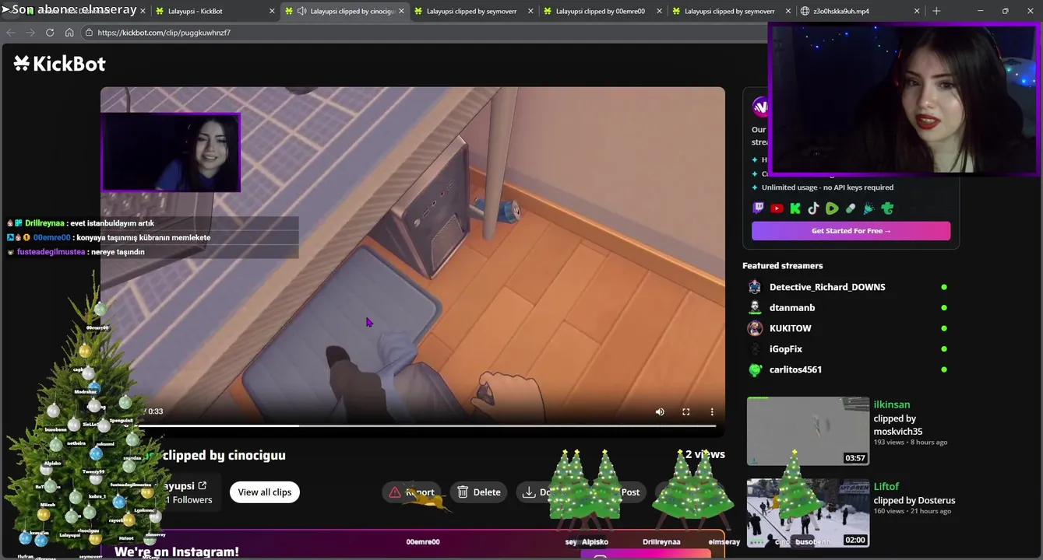Click the '2 views' counter text
1043x560 pixels.
coord(705,454)
